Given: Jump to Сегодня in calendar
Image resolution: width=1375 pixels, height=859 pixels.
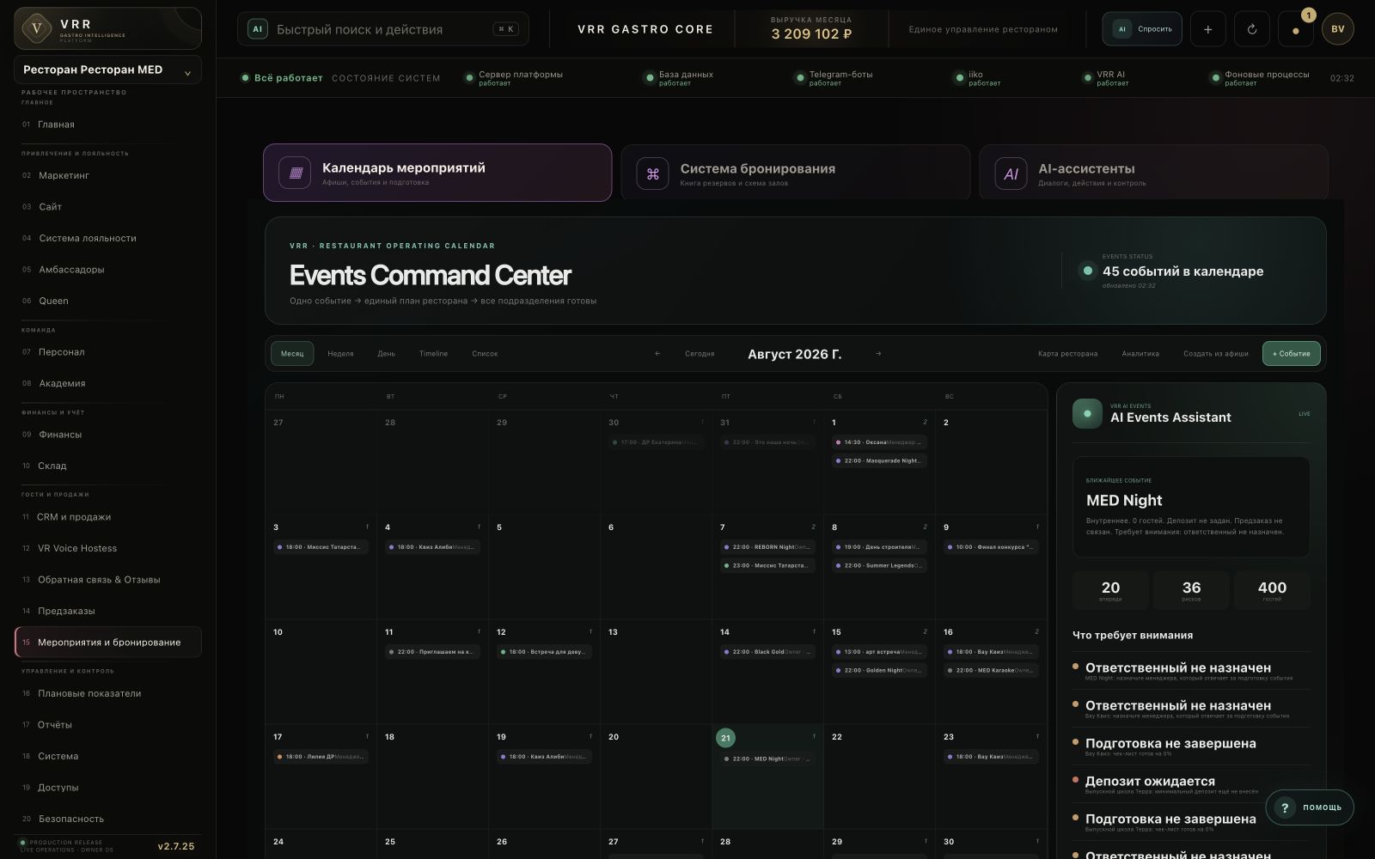Looking at the screenshot, I should pyautogui.click(x=700, y=354).
